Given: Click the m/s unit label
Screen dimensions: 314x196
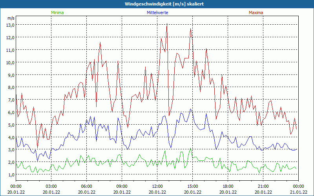Looking at the screenshot, I should (11, 18).
